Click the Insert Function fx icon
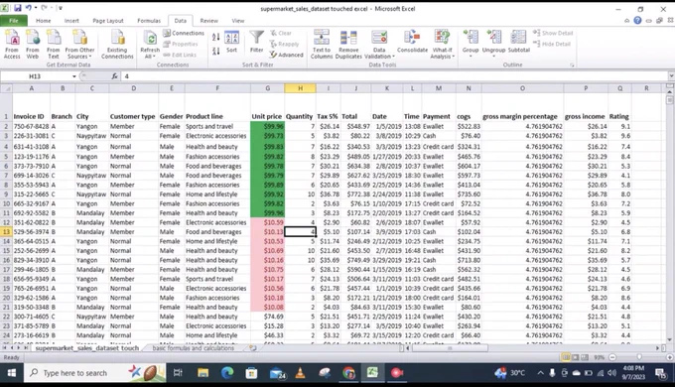Image resolution: width=675 pixels, height=387 pixels. tap(114, 76)
